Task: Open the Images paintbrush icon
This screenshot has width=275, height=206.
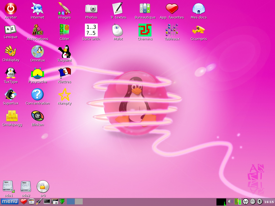Action: click(64, 9)
